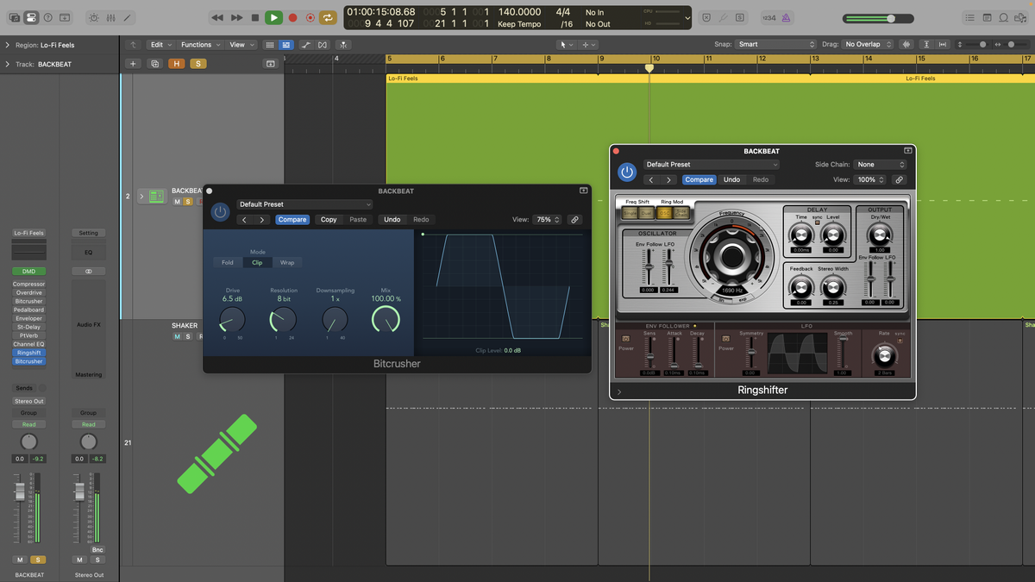Screen dimensions: 1035x582
Task: Click the Ringshifter Dry/Wet knob
Action: [880, 235]
